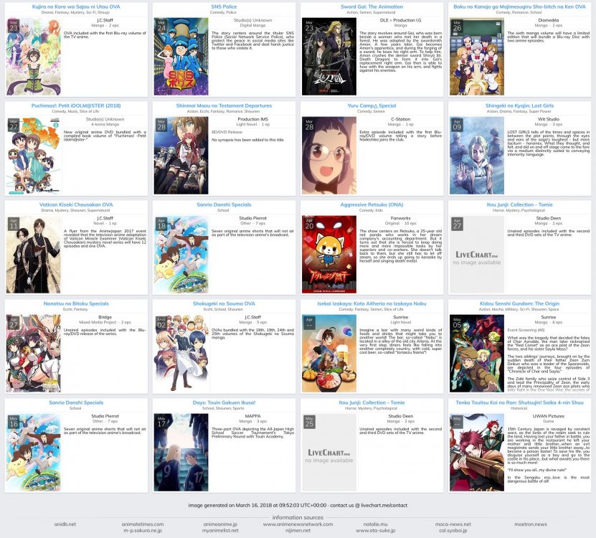Open Vatican Kiseki Chousakan OVA title link
The height and width of the screenshot is (538, 596).
[76, 204]
